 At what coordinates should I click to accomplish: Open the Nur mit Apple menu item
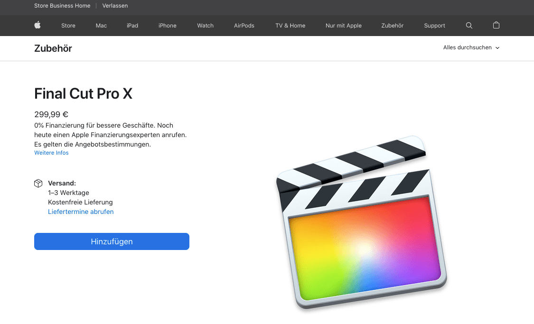[x=343, y=26]
